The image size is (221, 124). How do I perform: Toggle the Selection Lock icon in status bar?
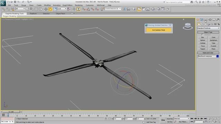click(x=106, y=119)
